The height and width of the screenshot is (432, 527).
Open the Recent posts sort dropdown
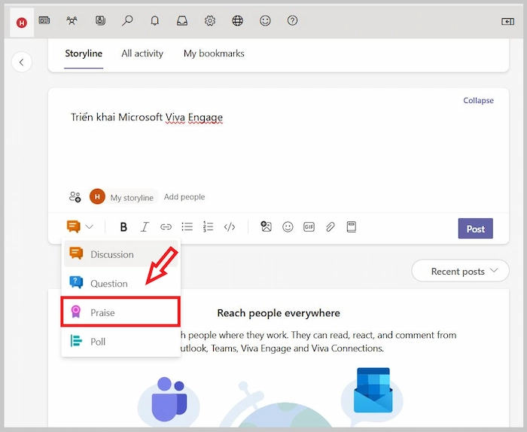[x=461, y=271]
